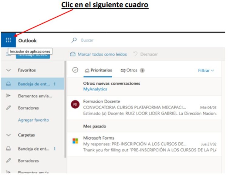Click My responses: PRE-INSCRIPCIÓN subject line

135,144
